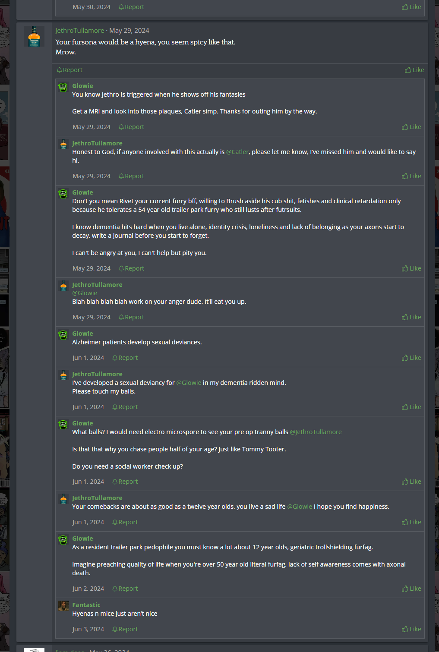Screen dimensions: 439x652
Task: Like Glowie's comment about MRI plaques
Action: point(411,127)
